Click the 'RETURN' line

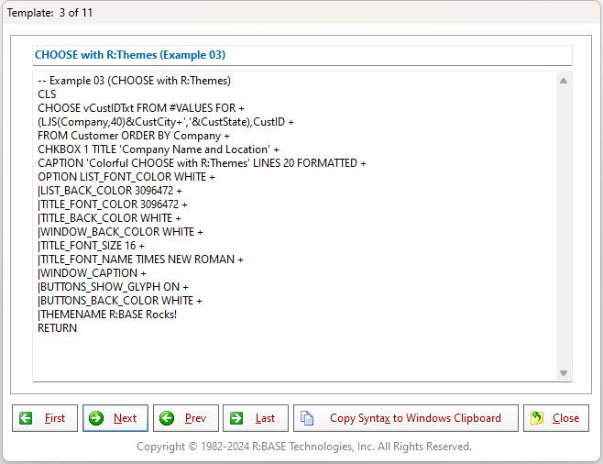point(58,328)
